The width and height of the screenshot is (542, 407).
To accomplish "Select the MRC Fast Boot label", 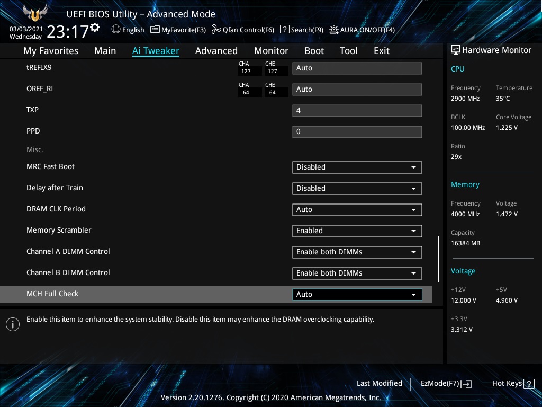I will (50, 166).
